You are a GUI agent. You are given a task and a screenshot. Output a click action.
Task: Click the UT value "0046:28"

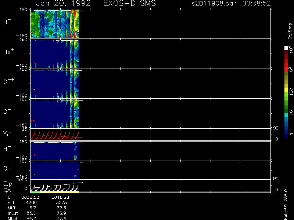(x=60, y=197)
